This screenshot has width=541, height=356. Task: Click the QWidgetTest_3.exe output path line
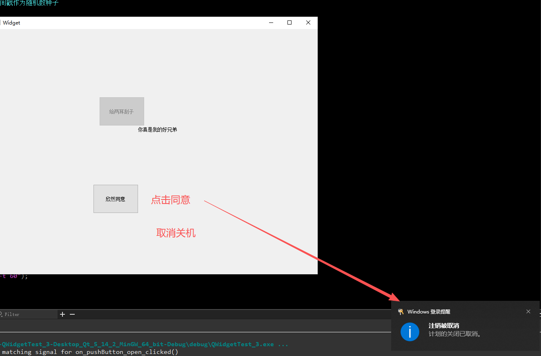pos(144,344)
